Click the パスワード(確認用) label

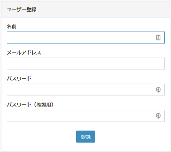[30, 105]
